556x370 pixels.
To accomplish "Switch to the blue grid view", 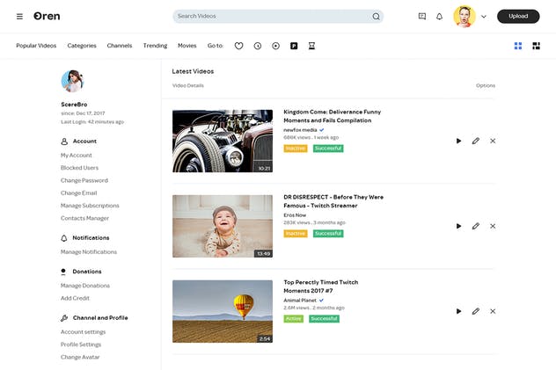I will pos(518,46).
